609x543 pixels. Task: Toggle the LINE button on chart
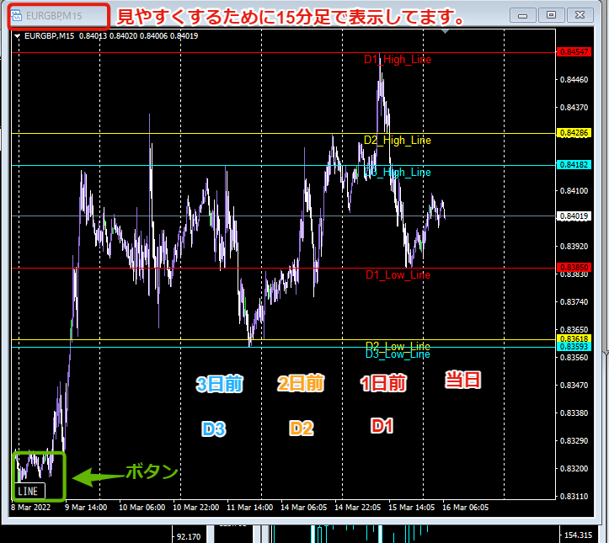[30, 491]
